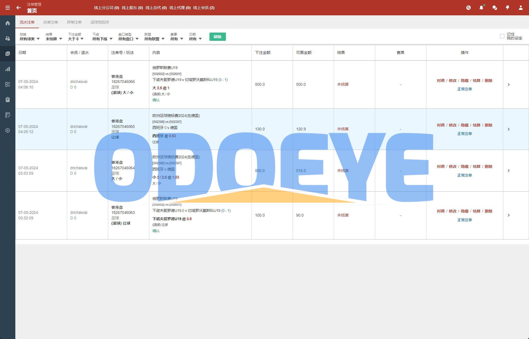Click bet number 18267046065

click(123, 127)
